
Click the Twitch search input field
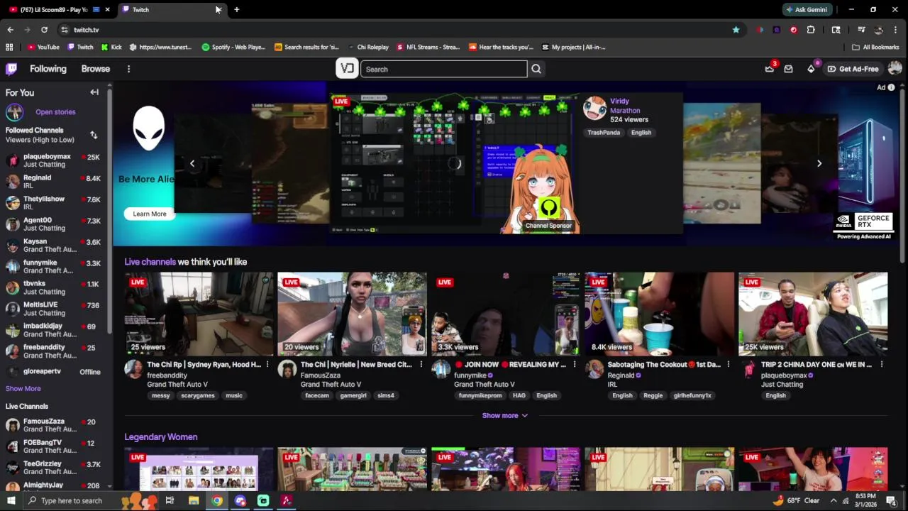coord(444,69)
